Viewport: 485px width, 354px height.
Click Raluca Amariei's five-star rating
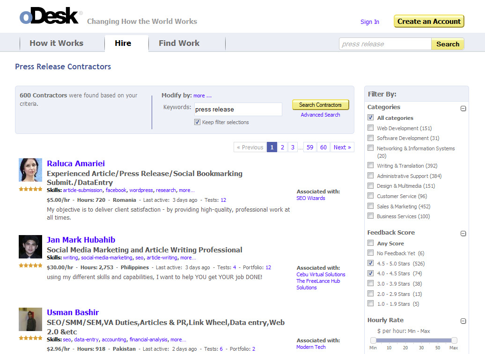(30, 189)
